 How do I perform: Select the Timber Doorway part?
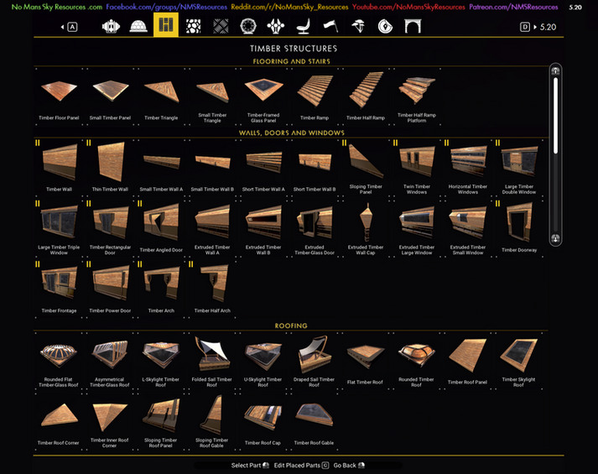click(518, 228)
